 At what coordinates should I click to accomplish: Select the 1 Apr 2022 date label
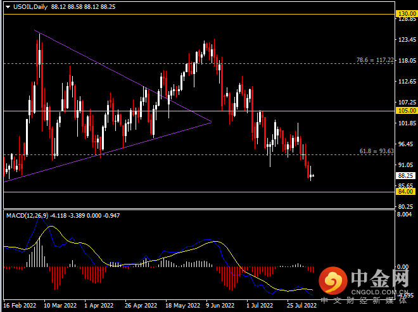tap(99, 305)
